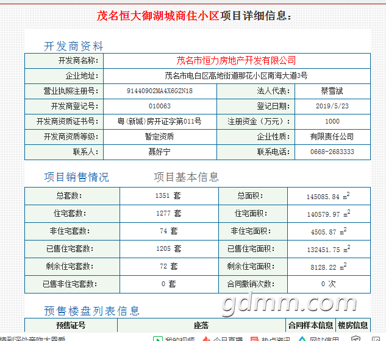Click the 合同样本信息 column header
The width and height of the screenshot is (386, 341).
310,325
